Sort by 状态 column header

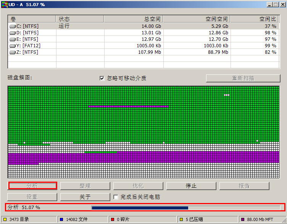tap(80, 19)
